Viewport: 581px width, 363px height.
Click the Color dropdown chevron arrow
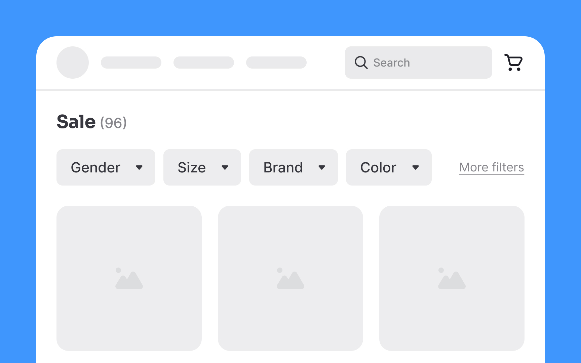pyautogui.click(x=416, y=167)
